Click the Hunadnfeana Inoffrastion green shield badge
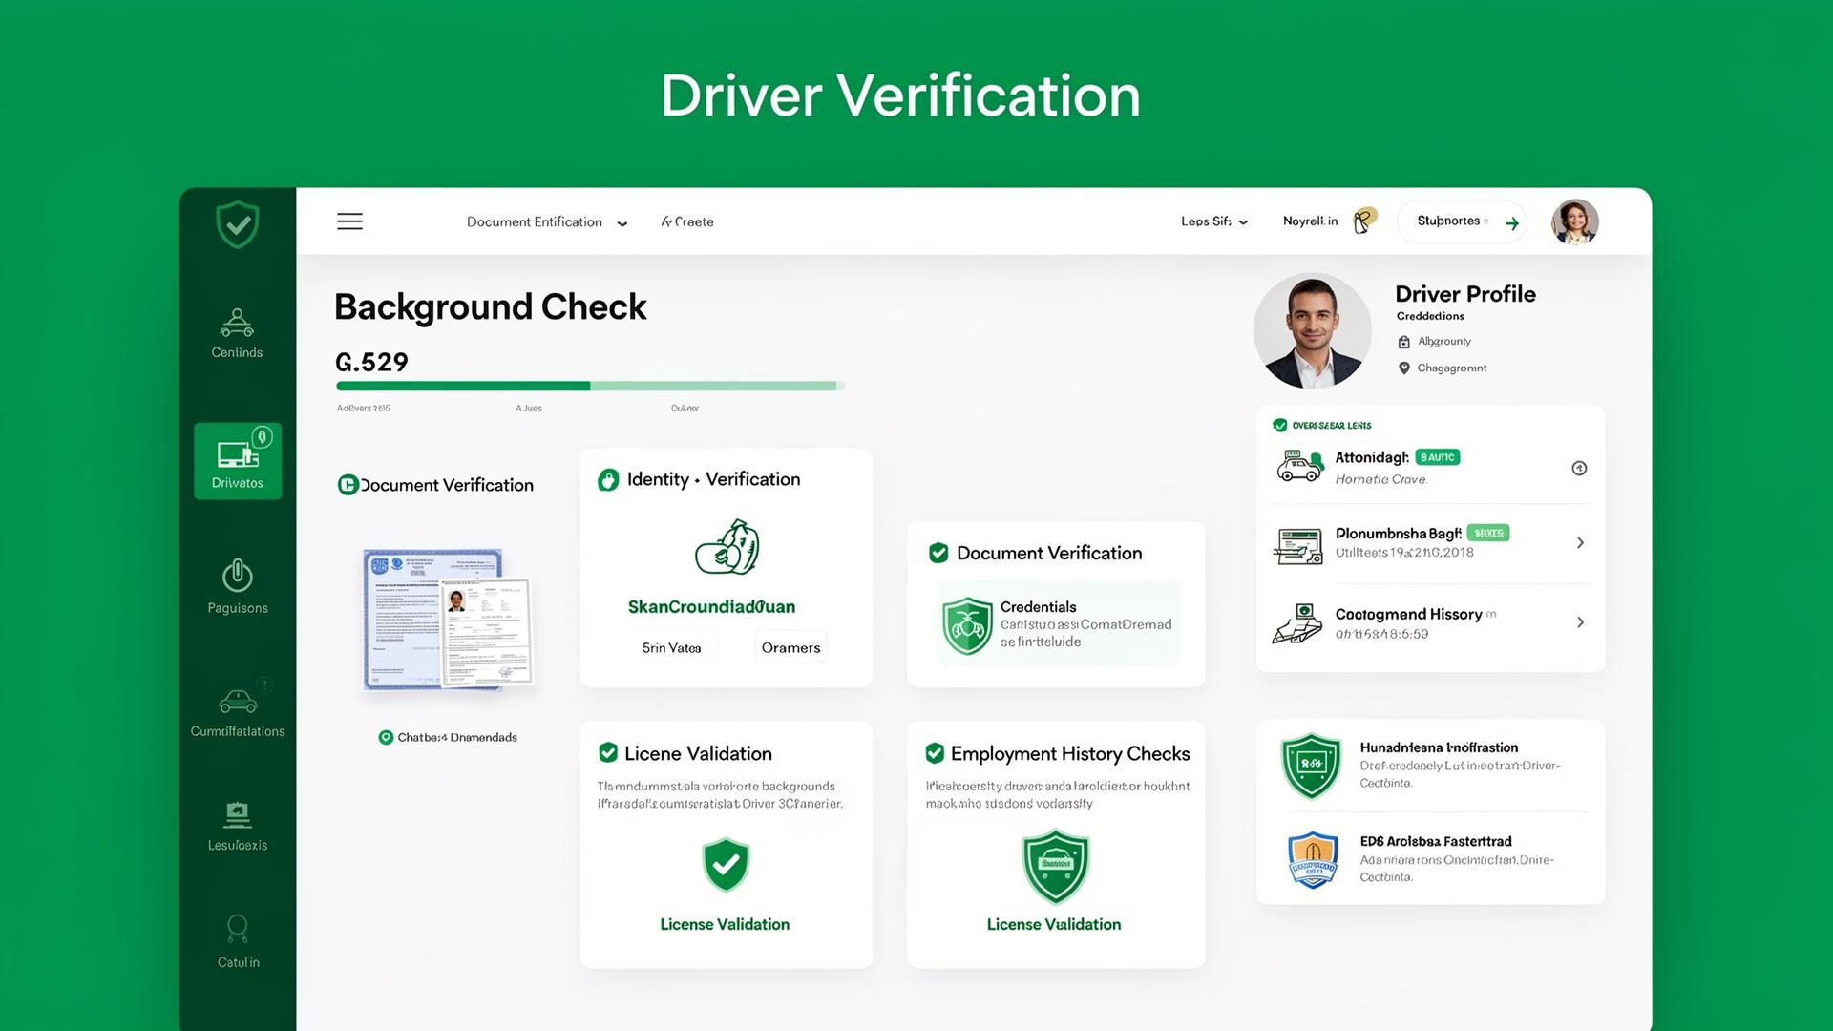The width and height of the screenshot is (1833, 1031). point(1312,766)
